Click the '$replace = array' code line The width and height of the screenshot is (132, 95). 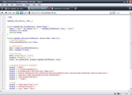[20, 58]
